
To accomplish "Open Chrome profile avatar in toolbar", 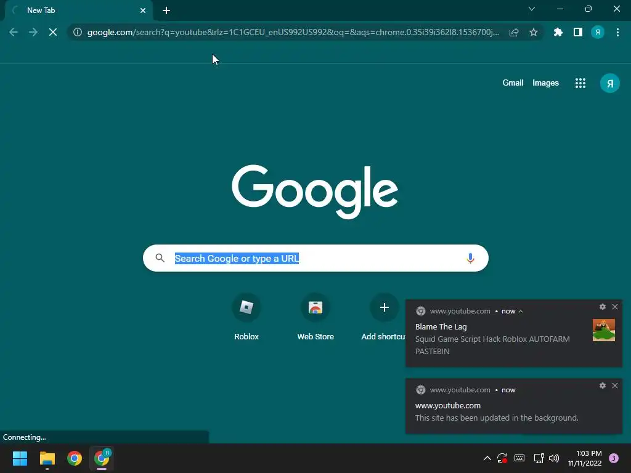I will [598, 32].
